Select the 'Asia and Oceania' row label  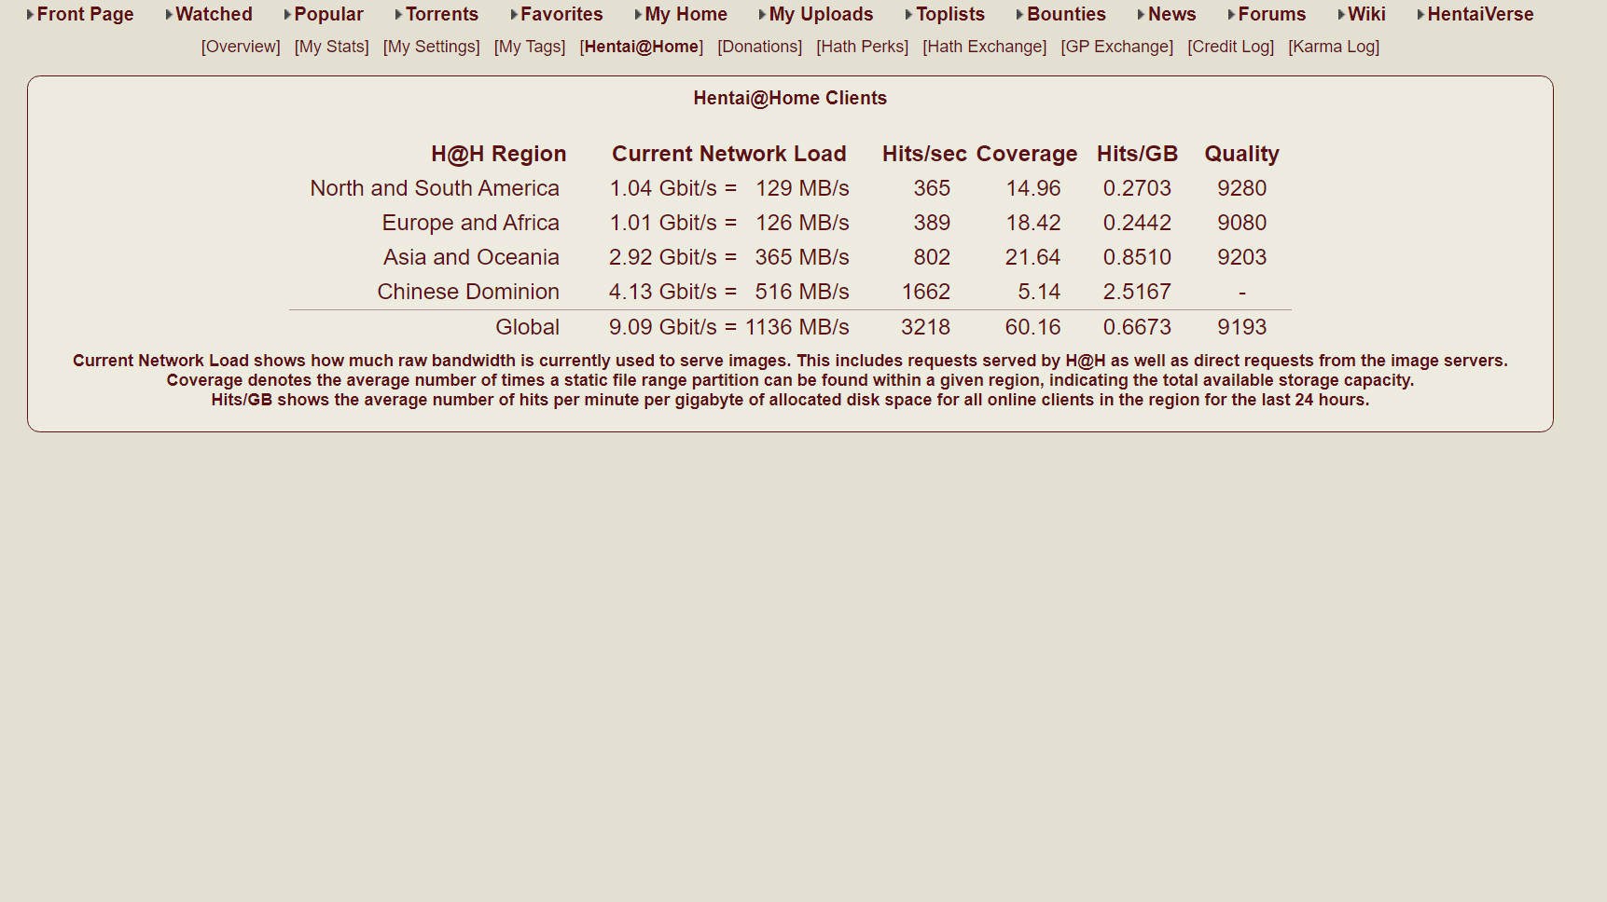tap(471, 257)
